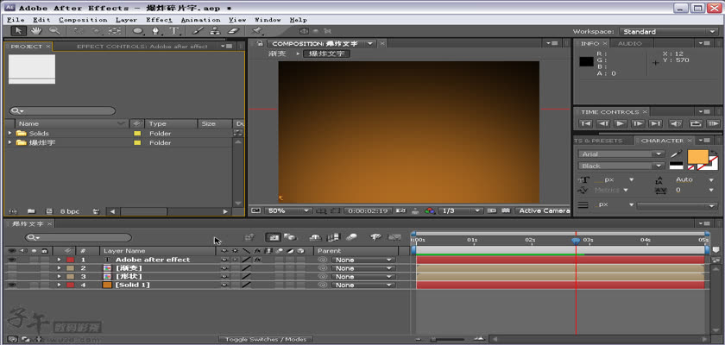The height and width of the screenshot is (345, 725).
Task: Click the orange fill color swatch in Character
Action: click(697, 157)
